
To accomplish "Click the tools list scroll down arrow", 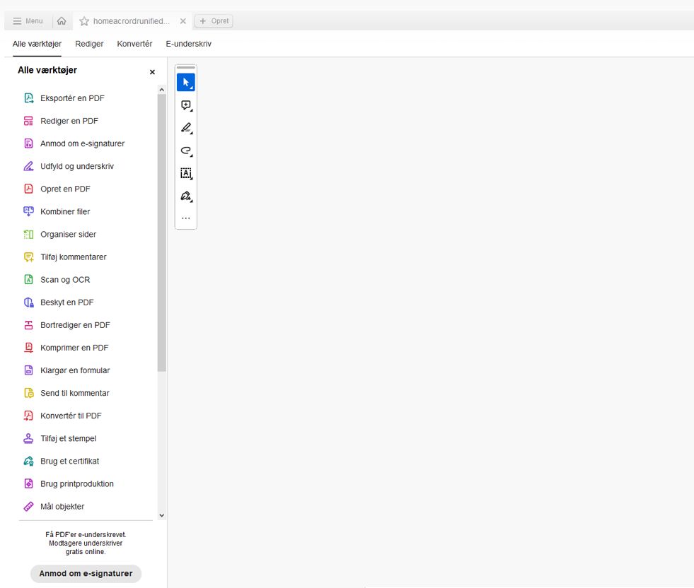I will 161,515.
